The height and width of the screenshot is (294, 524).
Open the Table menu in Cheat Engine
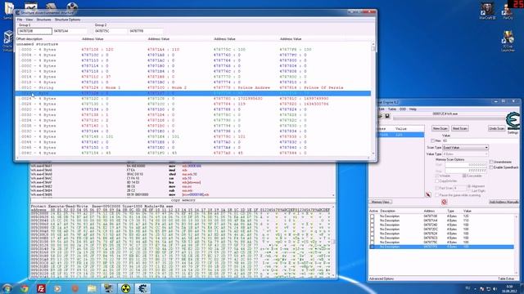392,109
